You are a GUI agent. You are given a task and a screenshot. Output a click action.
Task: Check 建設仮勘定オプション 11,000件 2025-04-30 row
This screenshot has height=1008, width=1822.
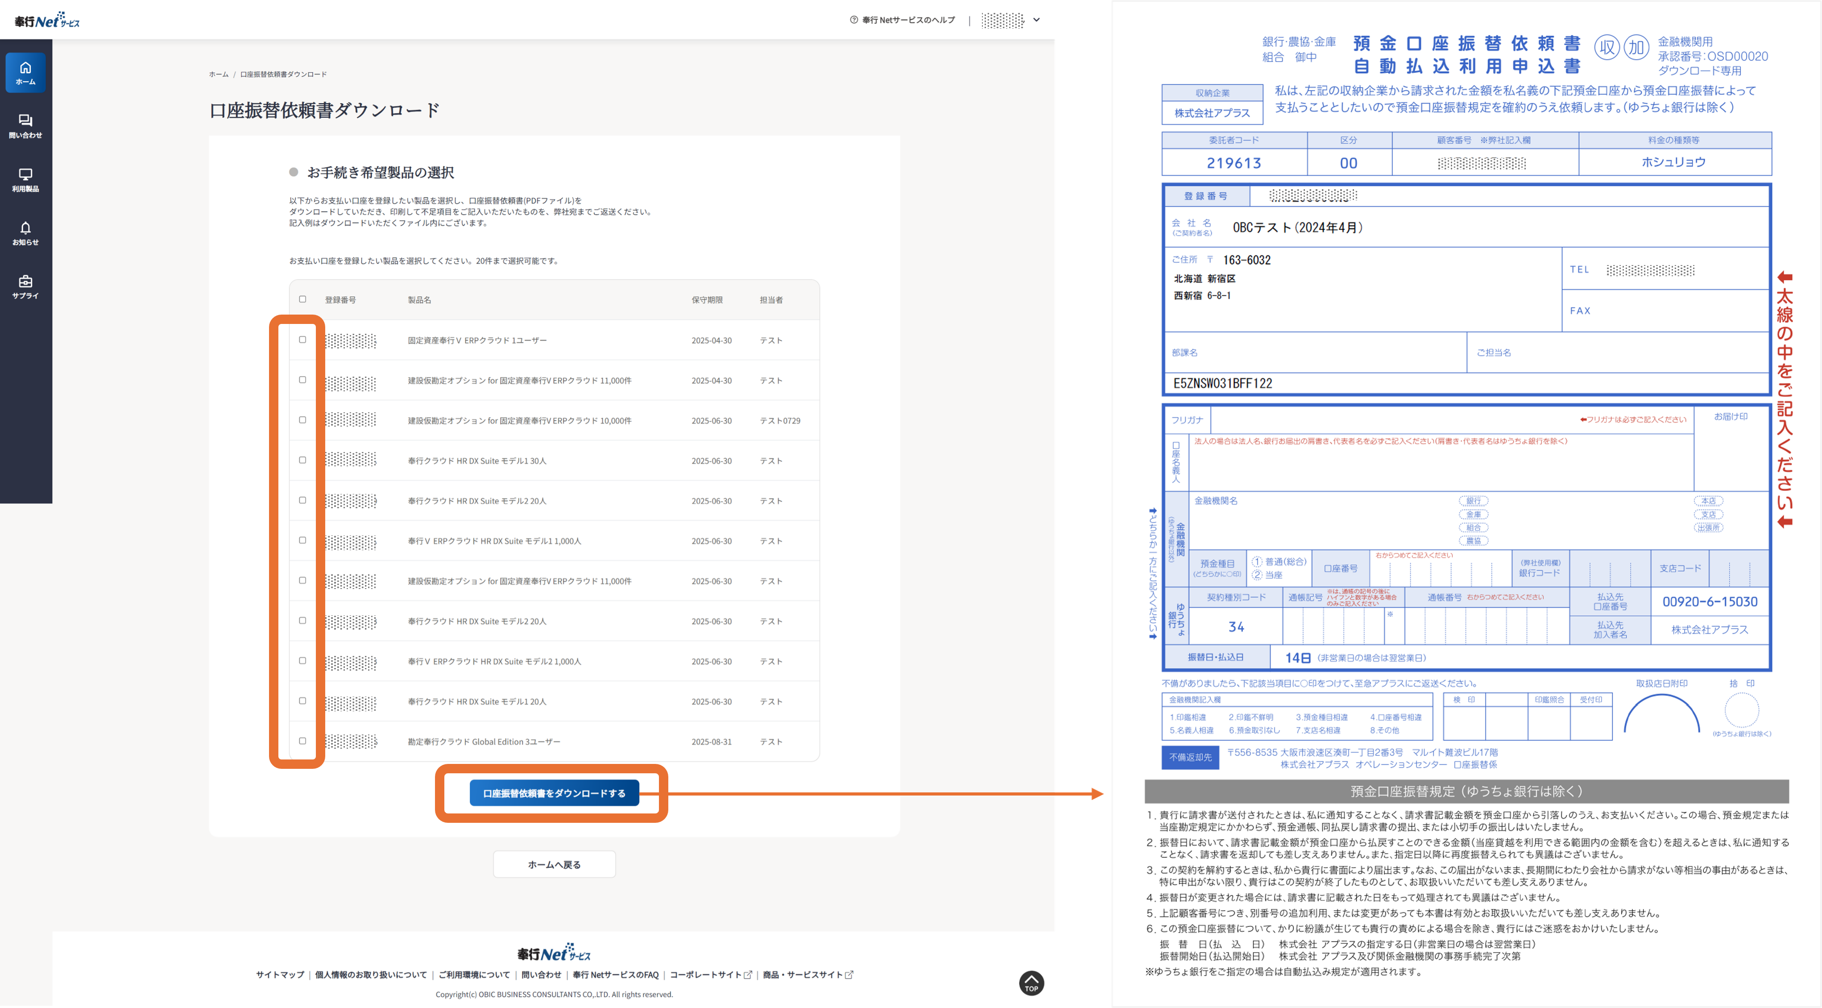pos(303,380)
